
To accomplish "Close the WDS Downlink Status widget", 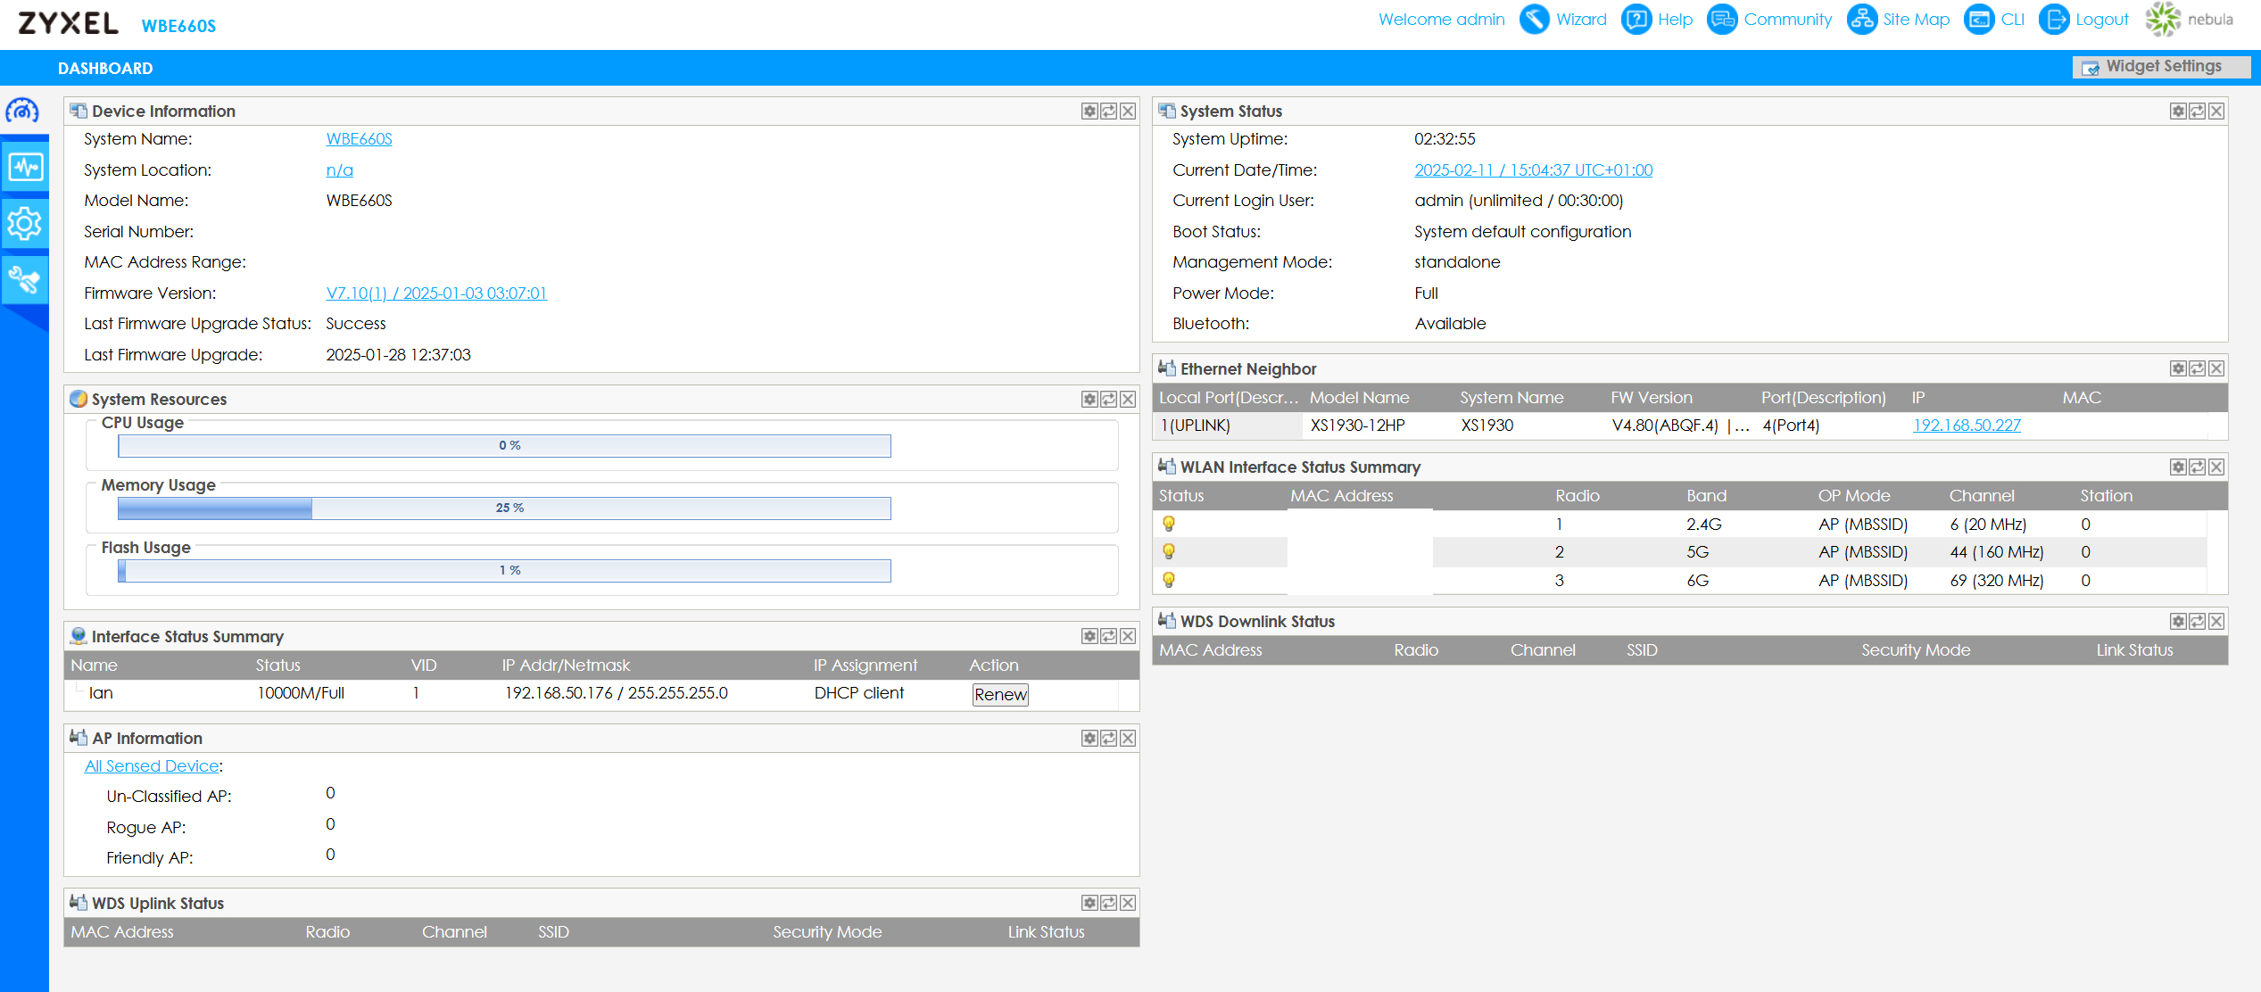I will 2216,622.
